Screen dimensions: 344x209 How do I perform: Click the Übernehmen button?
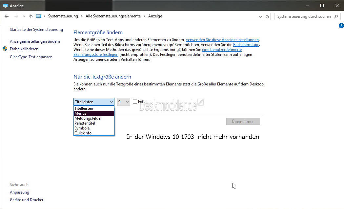(243, 122)
